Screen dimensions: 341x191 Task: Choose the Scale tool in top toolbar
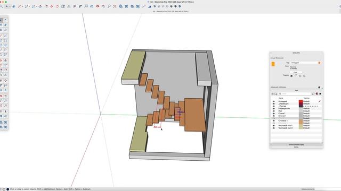(x=63, y=6)
